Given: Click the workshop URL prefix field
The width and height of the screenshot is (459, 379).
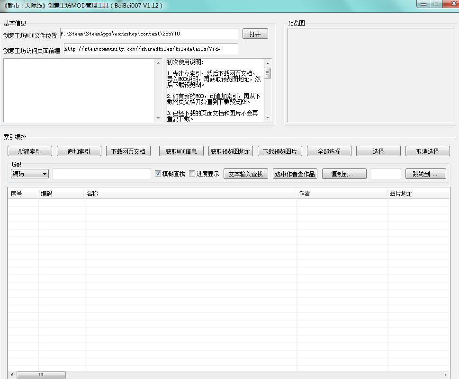Looking at the screenshot, I should [x=151, y=49].
